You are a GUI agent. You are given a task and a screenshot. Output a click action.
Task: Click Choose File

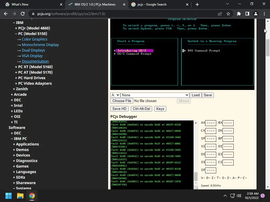[122, 101]
